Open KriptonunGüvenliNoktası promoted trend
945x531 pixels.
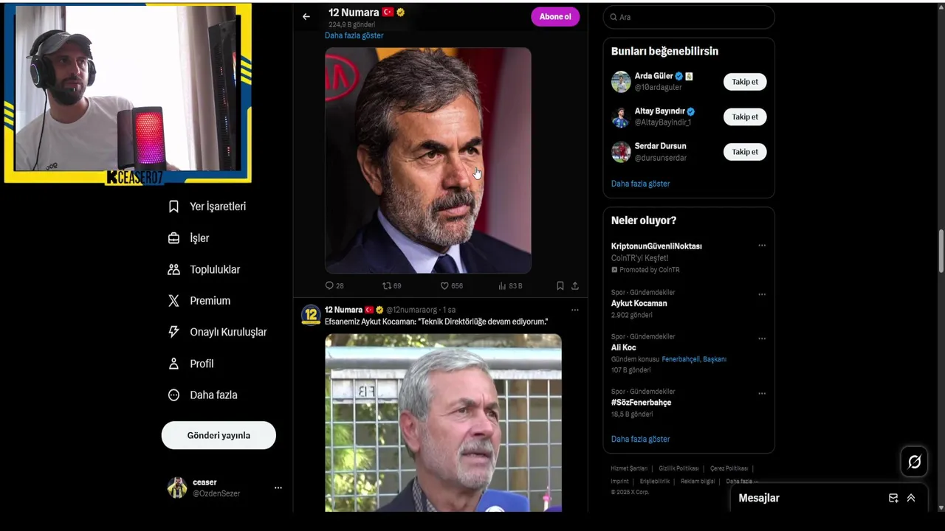[656, 246]
